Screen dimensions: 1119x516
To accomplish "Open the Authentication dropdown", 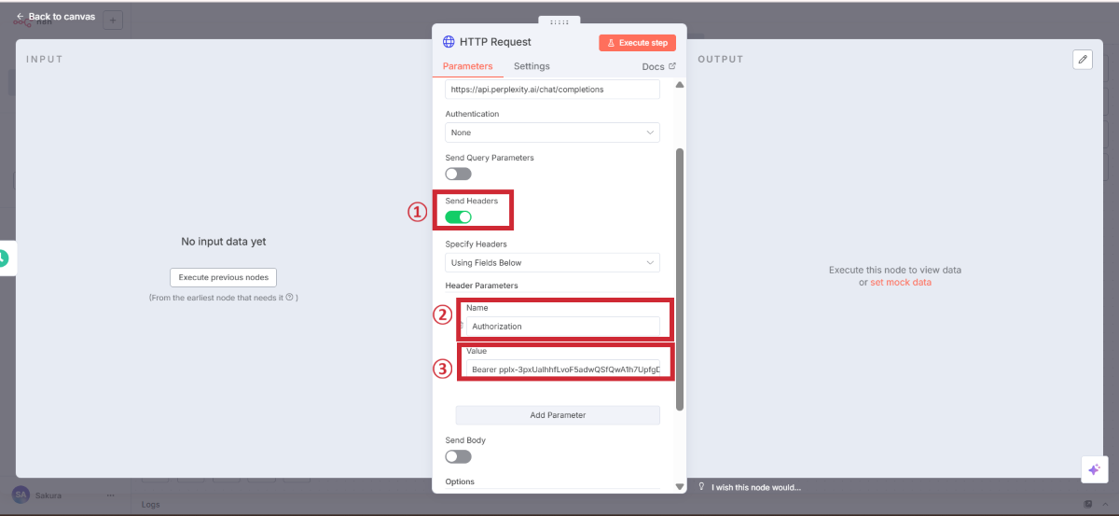I will coord(552,132).
